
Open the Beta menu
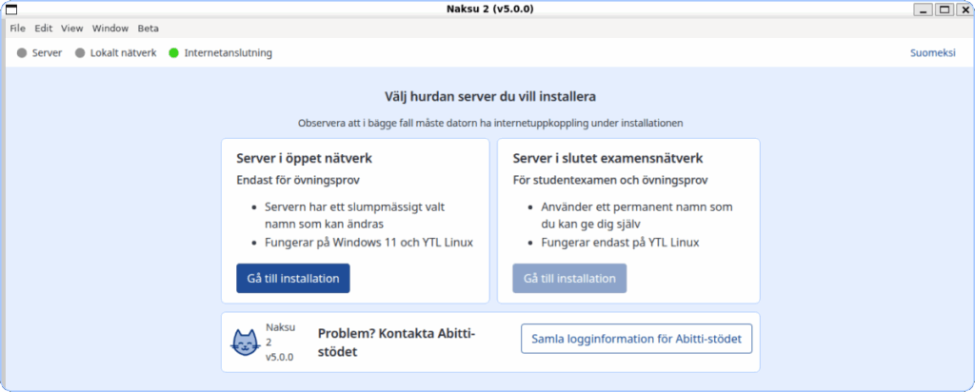(x=148, y=29)
